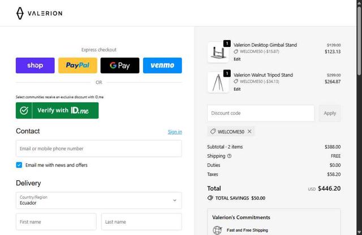The width and height of the screenshot is (362, 235).
Task: Edit the Desktop Gimbal Stand item
Action: [x=237, y=59]
